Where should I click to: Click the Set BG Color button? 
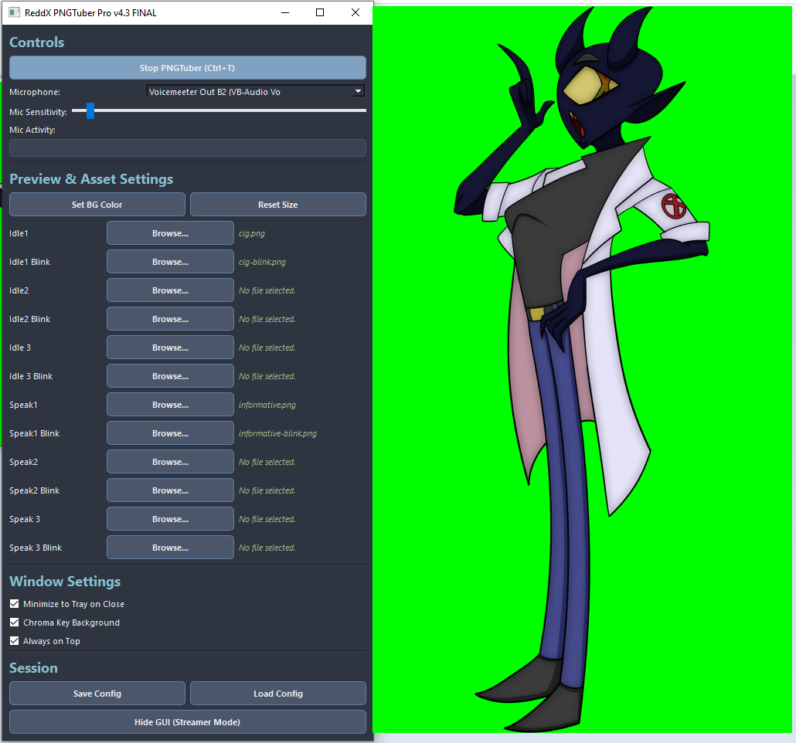point(97,205)
